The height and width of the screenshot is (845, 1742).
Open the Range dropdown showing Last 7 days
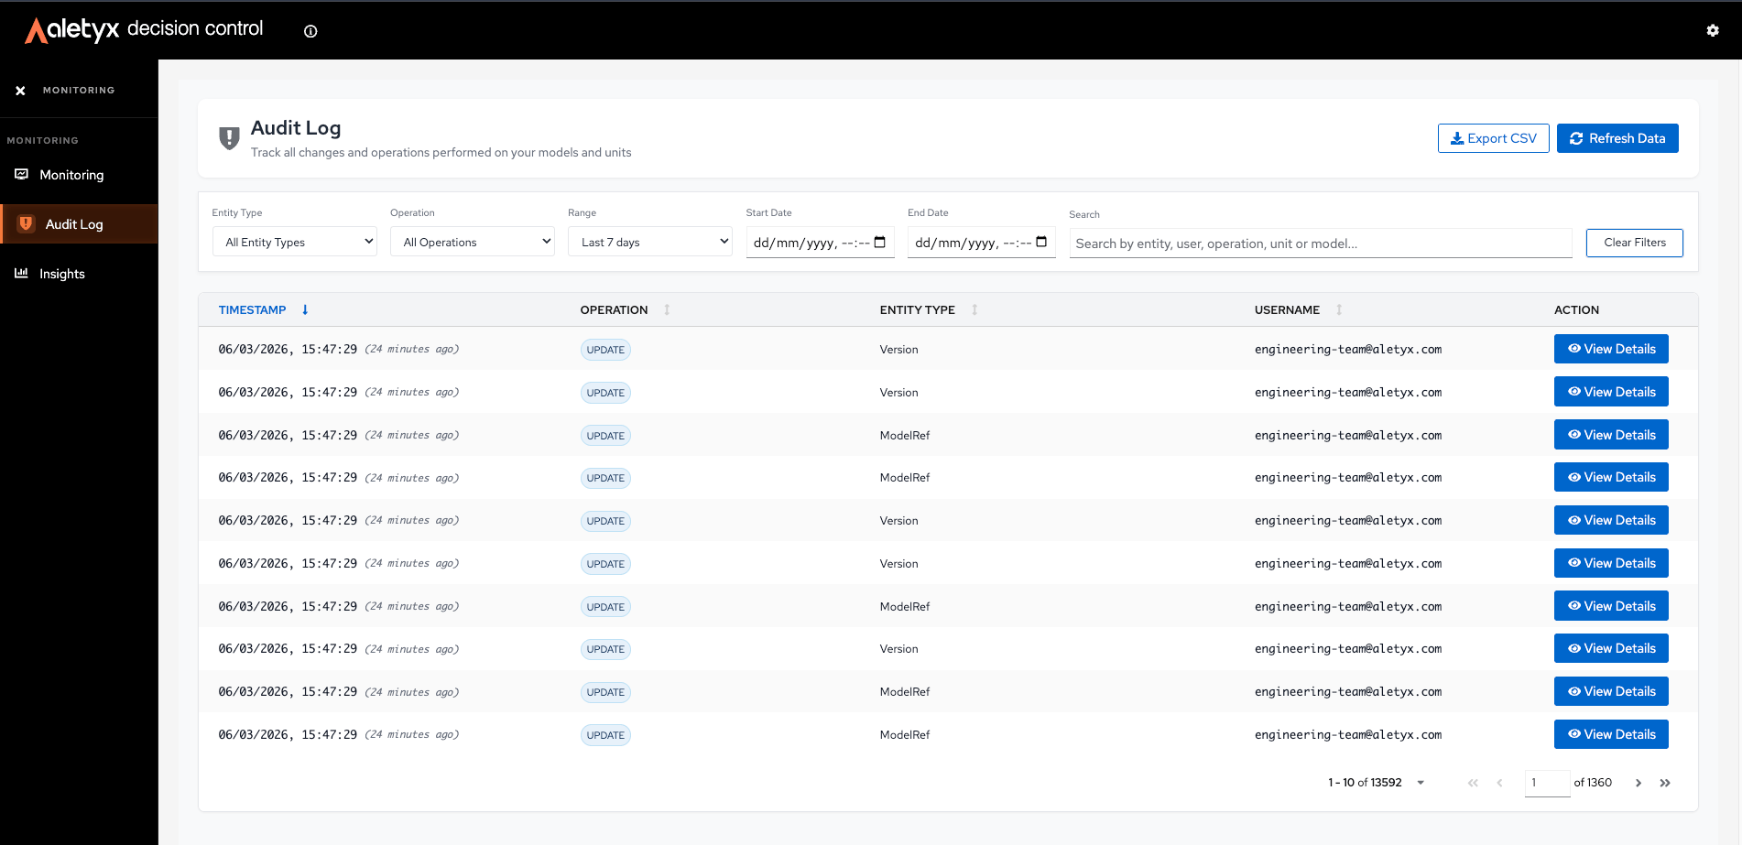[650, 242]
